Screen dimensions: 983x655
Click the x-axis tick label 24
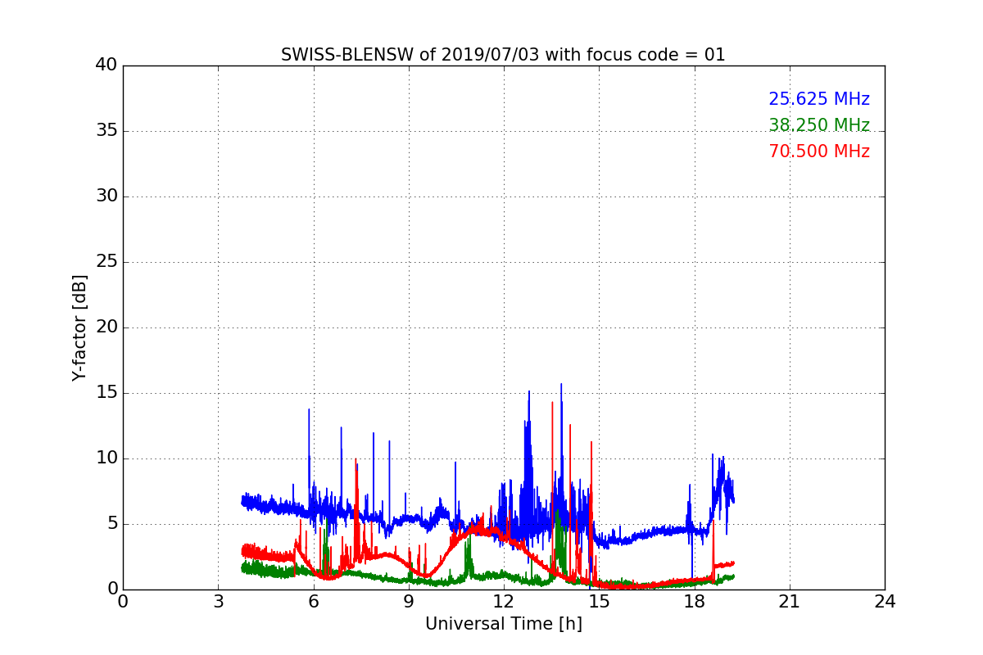tap(885, 601)
